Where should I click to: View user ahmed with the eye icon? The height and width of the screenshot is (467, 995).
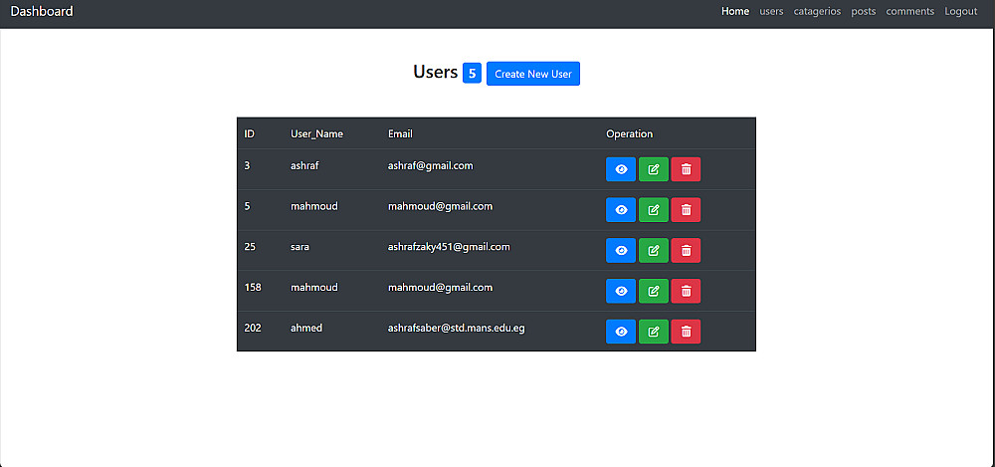[x=621, y=332]
